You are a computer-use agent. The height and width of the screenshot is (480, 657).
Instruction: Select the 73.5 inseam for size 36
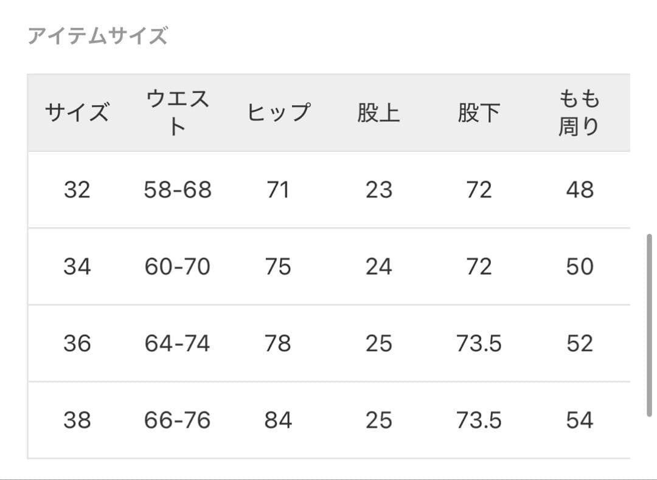click(x=479, y=343)
